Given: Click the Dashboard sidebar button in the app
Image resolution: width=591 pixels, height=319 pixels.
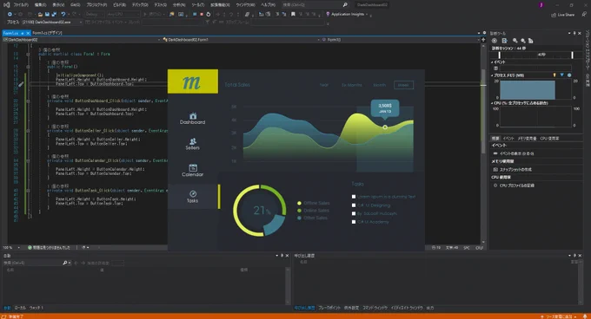Looking at the screenshot, I should (x=193, y=119).
